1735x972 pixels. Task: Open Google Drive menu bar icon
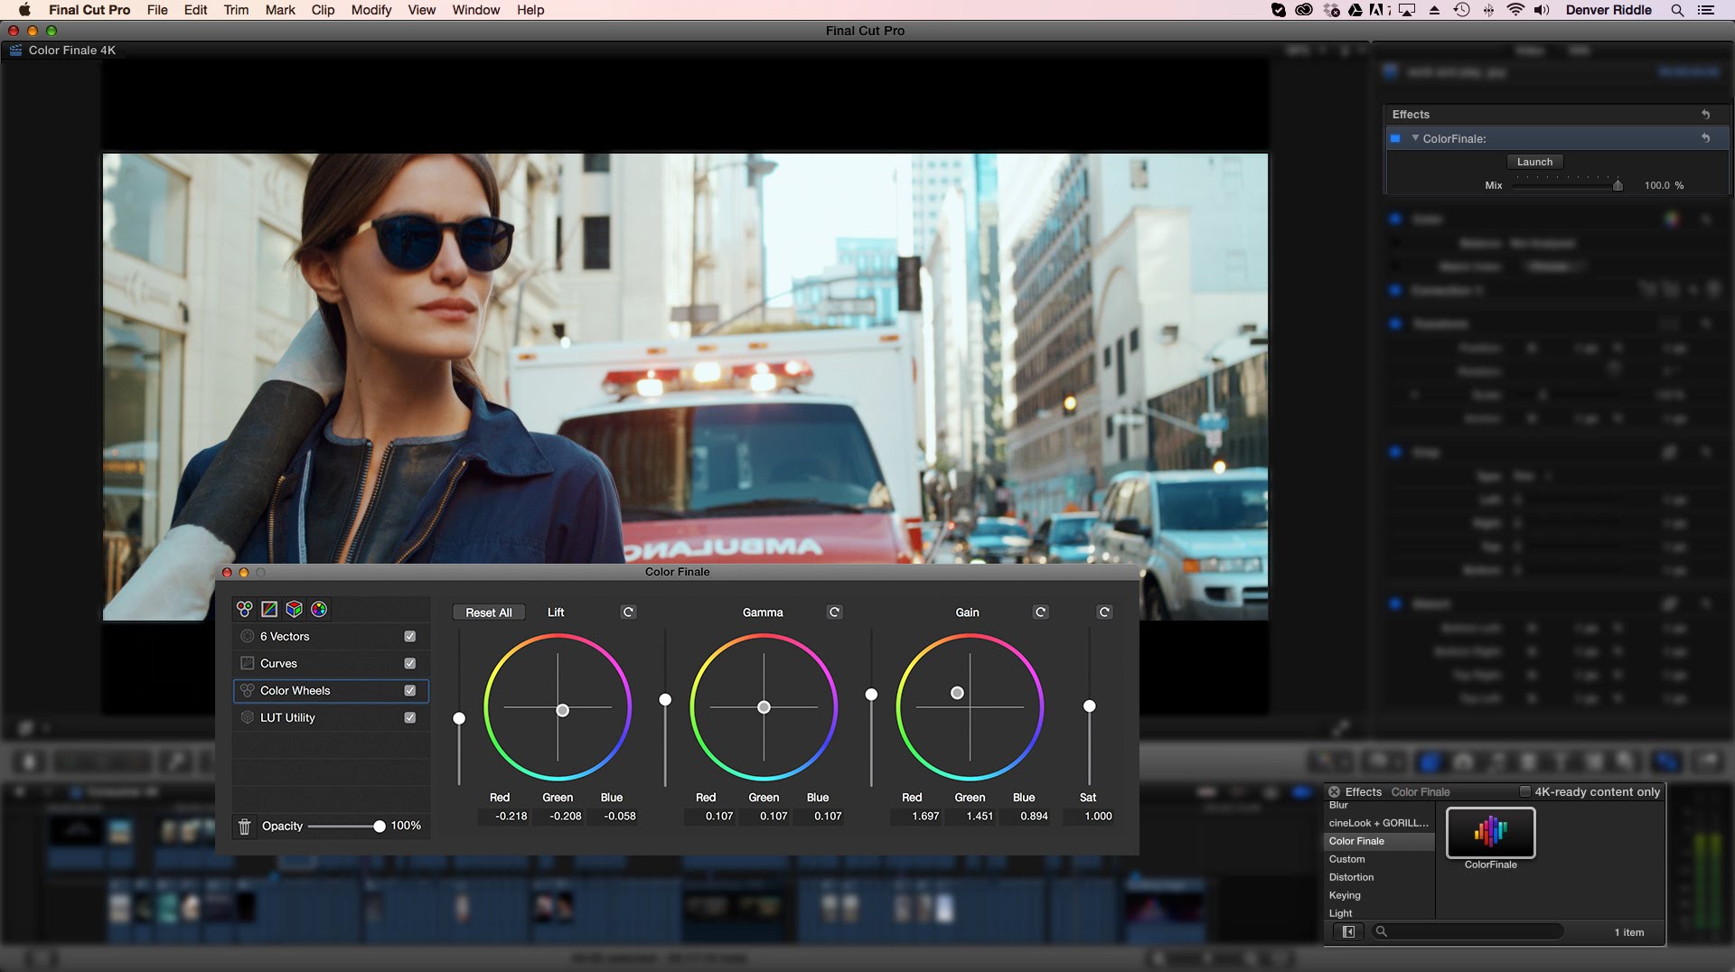click(1355, 10)
